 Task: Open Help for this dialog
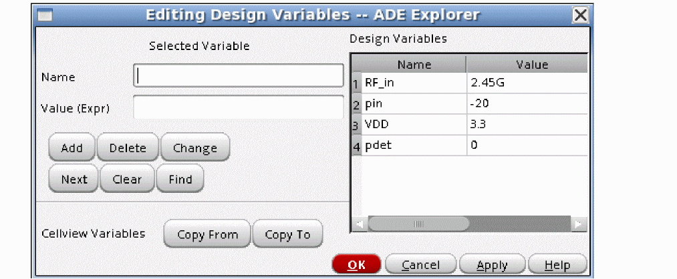coord(557,265)
